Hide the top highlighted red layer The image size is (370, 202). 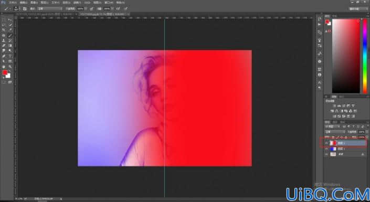pos(326,143)
